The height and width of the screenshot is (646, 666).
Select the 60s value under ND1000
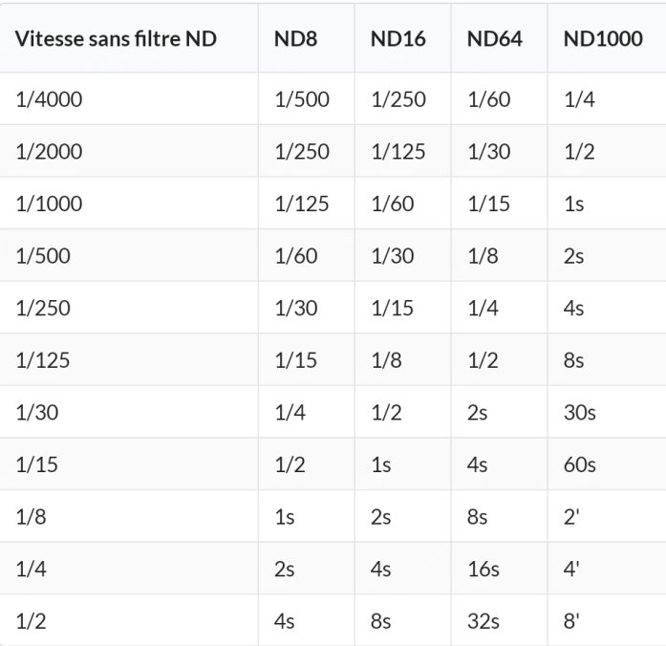[x=580, y=466]
